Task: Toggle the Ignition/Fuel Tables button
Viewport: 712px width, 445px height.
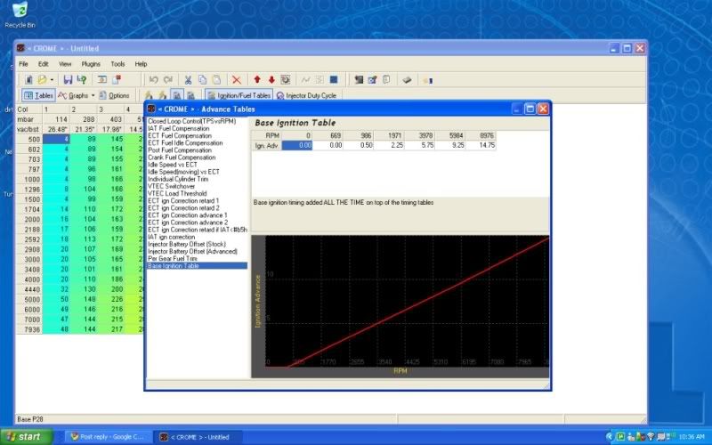Action: pos(239,95)
